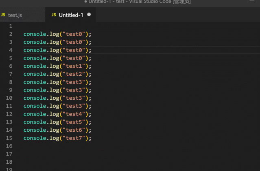Click line number 4 in gutter
This screenshot has width=260, height=171.
11,50
